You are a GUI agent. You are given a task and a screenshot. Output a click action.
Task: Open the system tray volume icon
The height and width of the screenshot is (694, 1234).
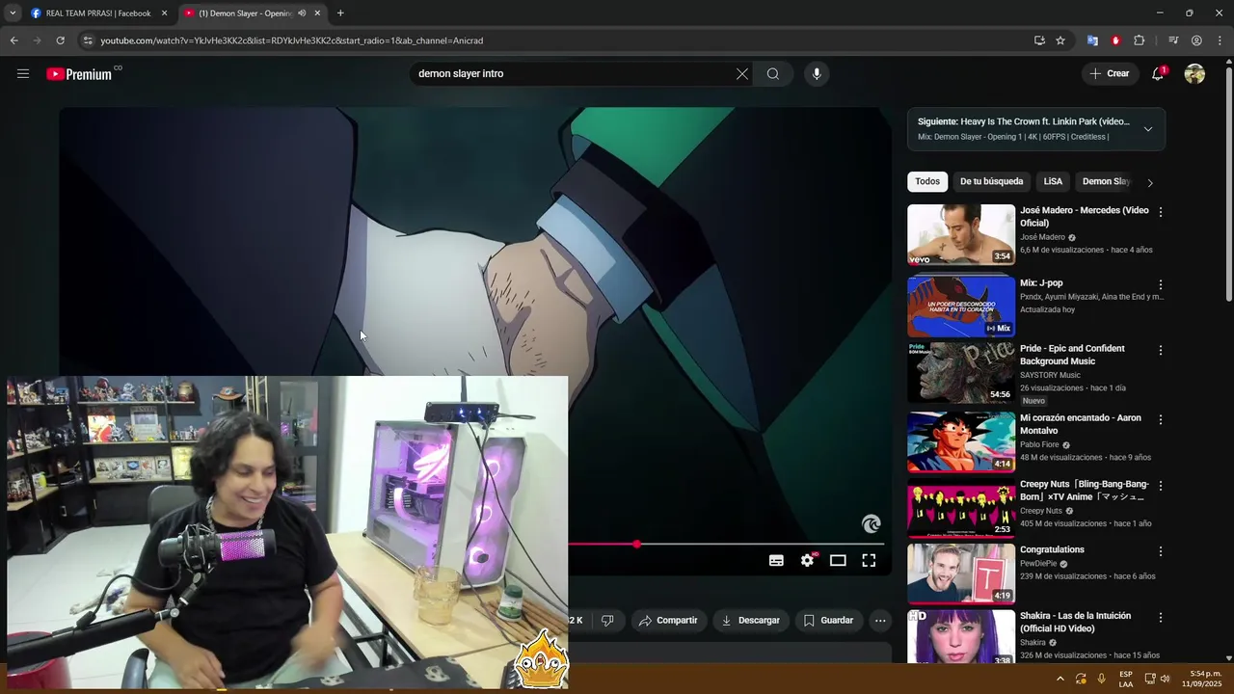(x=1166, y=679)
